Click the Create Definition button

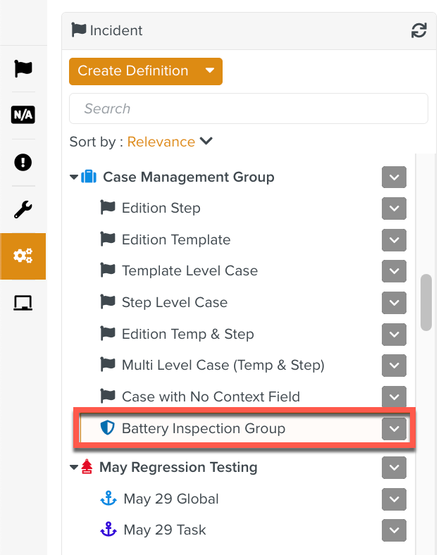tap(132, 71)
